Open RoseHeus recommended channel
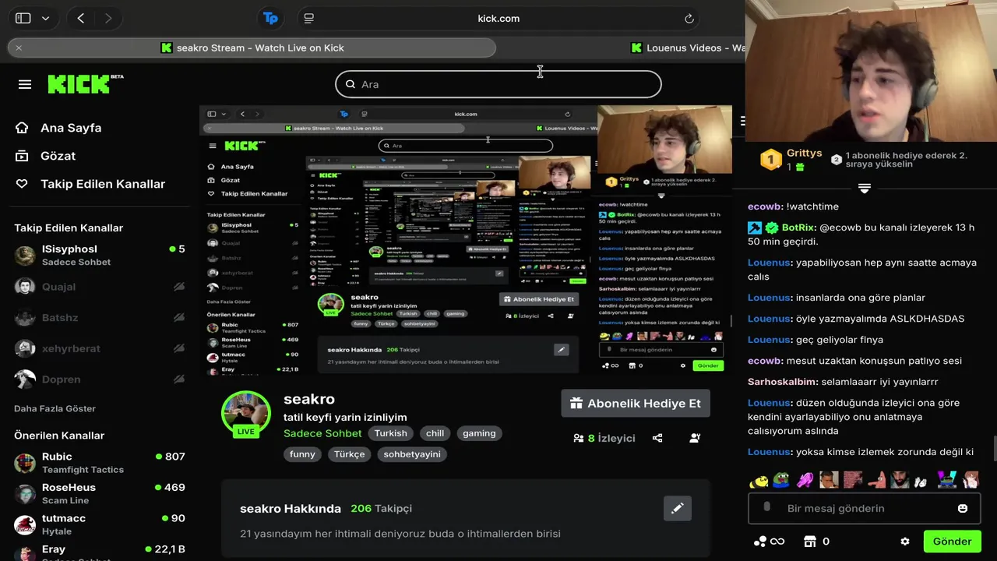Viewport: 997px width, 561px height. pos(99,493)
